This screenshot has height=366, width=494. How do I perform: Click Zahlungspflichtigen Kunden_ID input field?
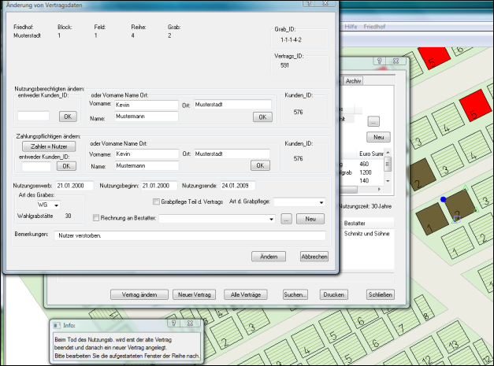coord(36,167)
